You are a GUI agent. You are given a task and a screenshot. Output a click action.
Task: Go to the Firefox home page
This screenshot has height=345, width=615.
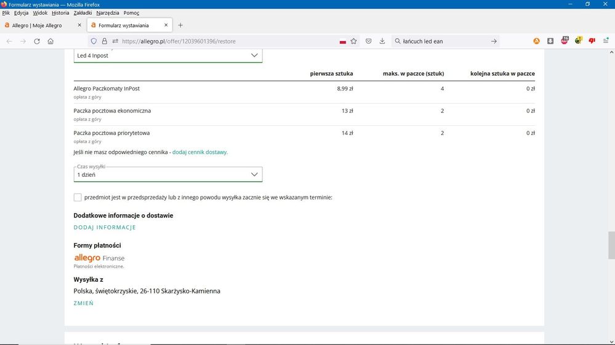[x=50, y=41]
